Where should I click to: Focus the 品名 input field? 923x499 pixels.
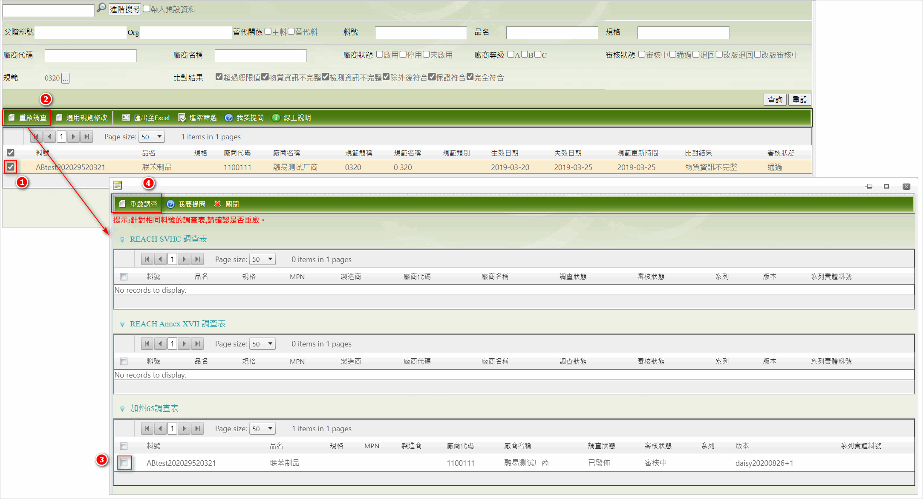click(552, 33)
